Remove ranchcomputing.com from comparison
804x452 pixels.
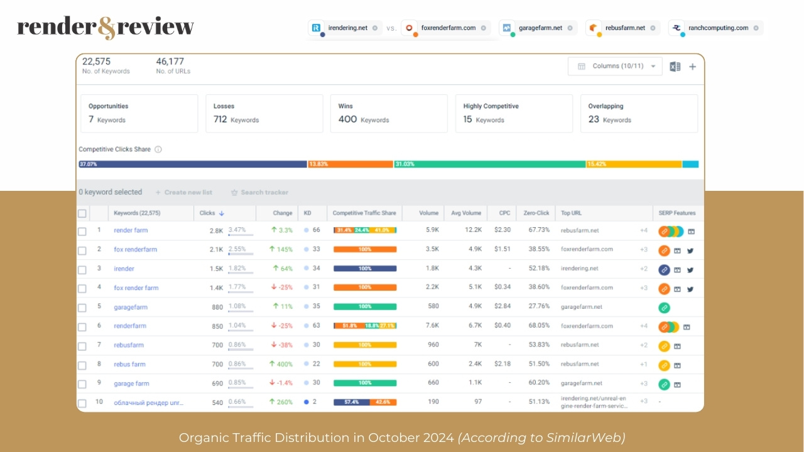tap(756, 28)
